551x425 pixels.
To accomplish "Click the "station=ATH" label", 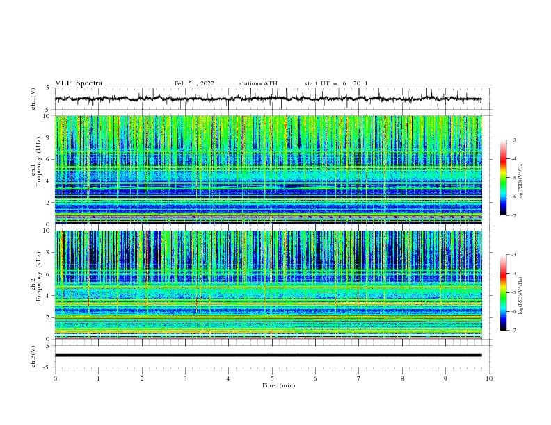I will coord(258,83).
